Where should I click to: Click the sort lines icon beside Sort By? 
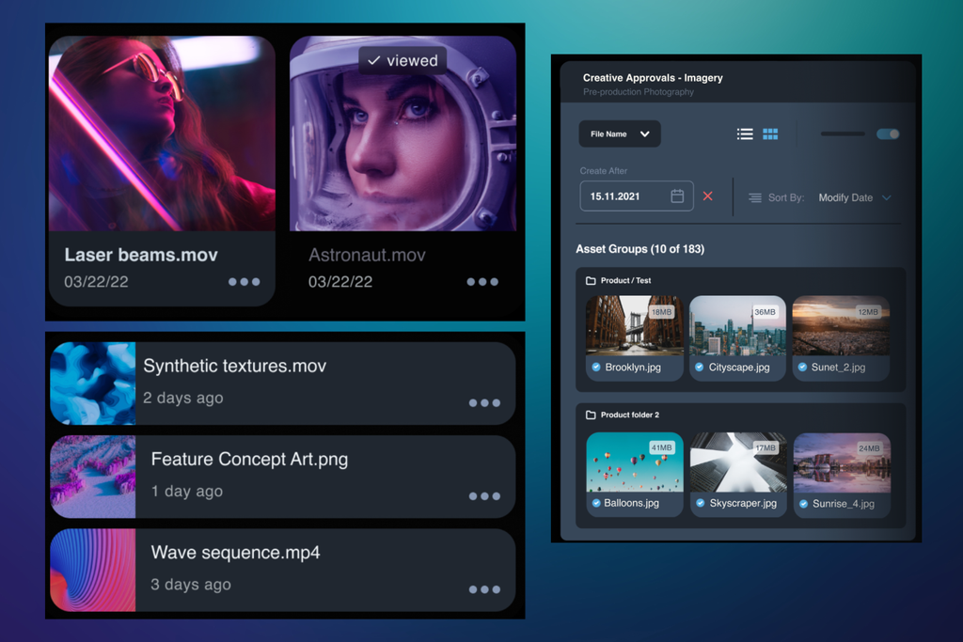coord(755,197)
